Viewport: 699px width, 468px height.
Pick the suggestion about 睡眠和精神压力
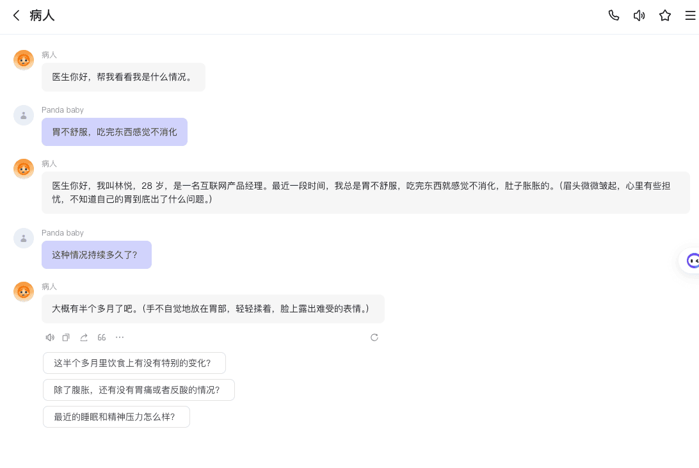[116, 417]
